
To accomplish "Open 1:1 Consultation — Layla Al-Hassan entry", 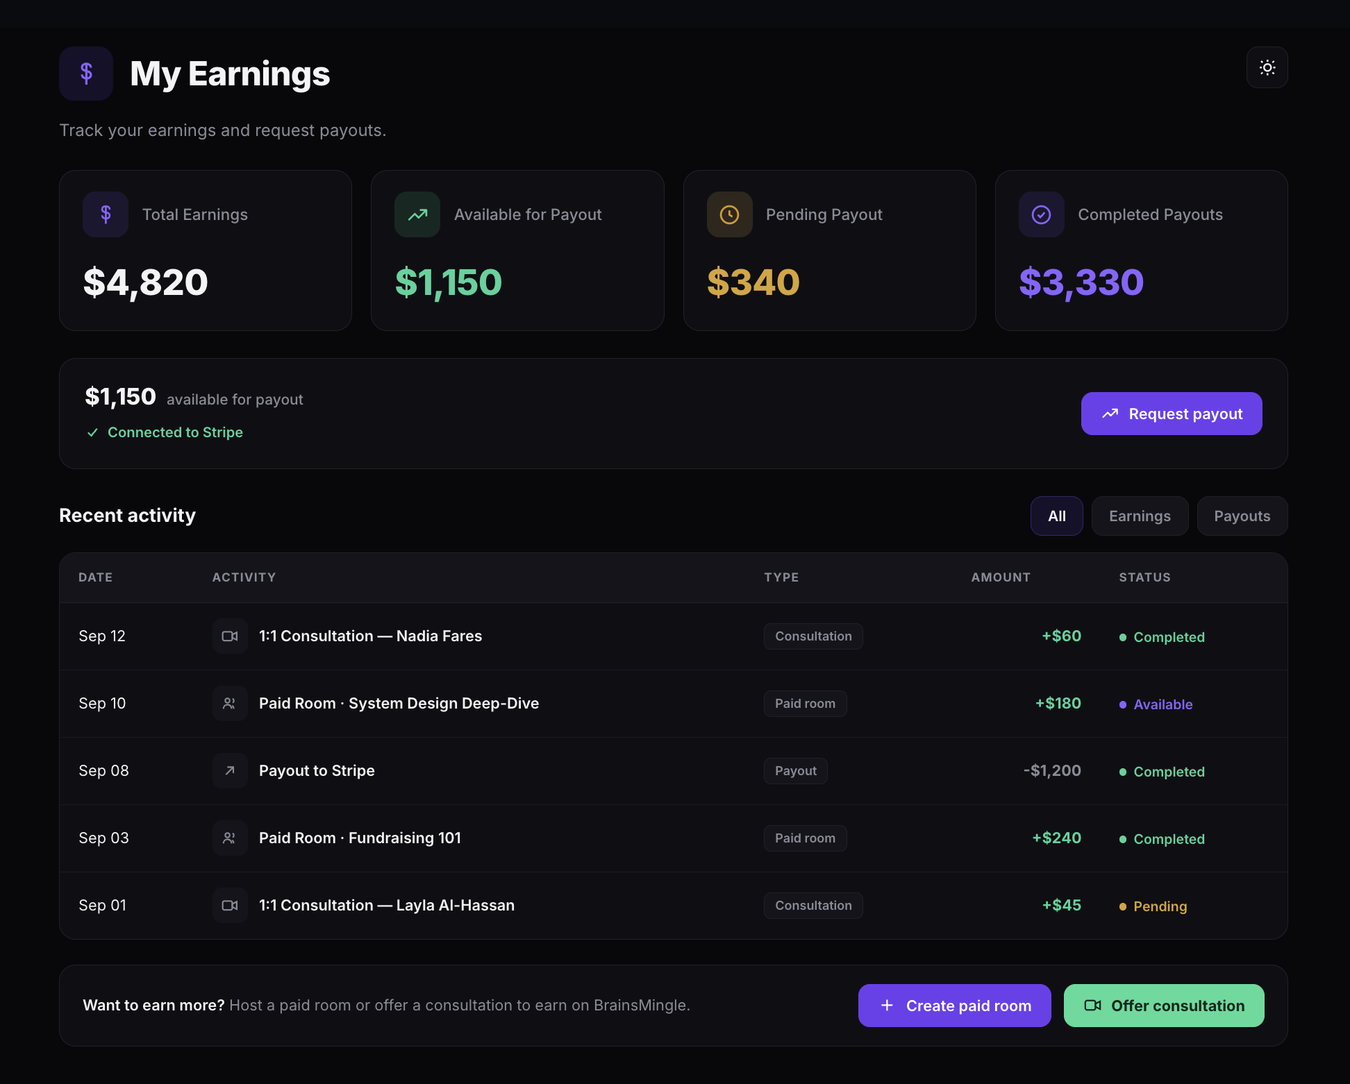I will [x=674, y=905].
